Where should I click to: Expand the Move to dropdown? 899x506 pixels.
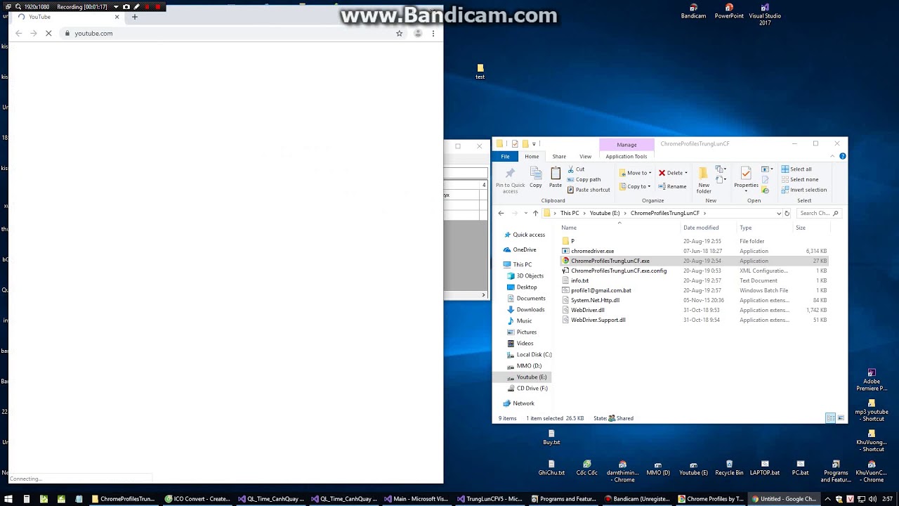click(650, 173)
